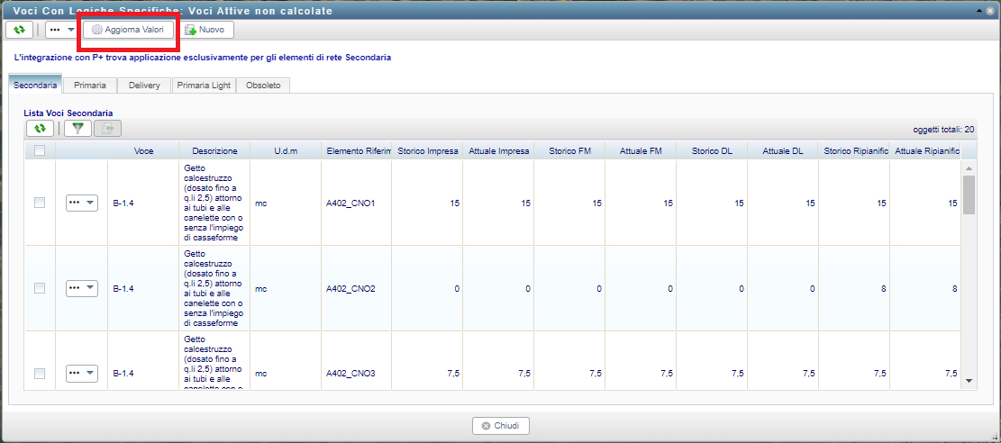Expand row A402_CNO3 actions dropdown
The width and height of the screenshot is (1001, 443).
pos(81,373)
